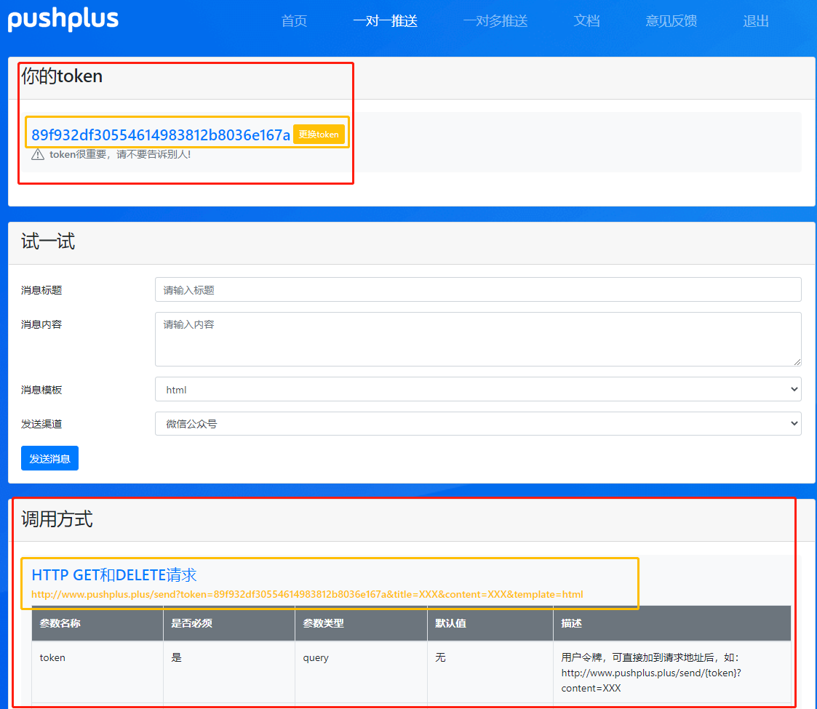Viewport: 817px width, 709px height.
Task: Click the 请输入内容 text area
Action: point(477,338)
